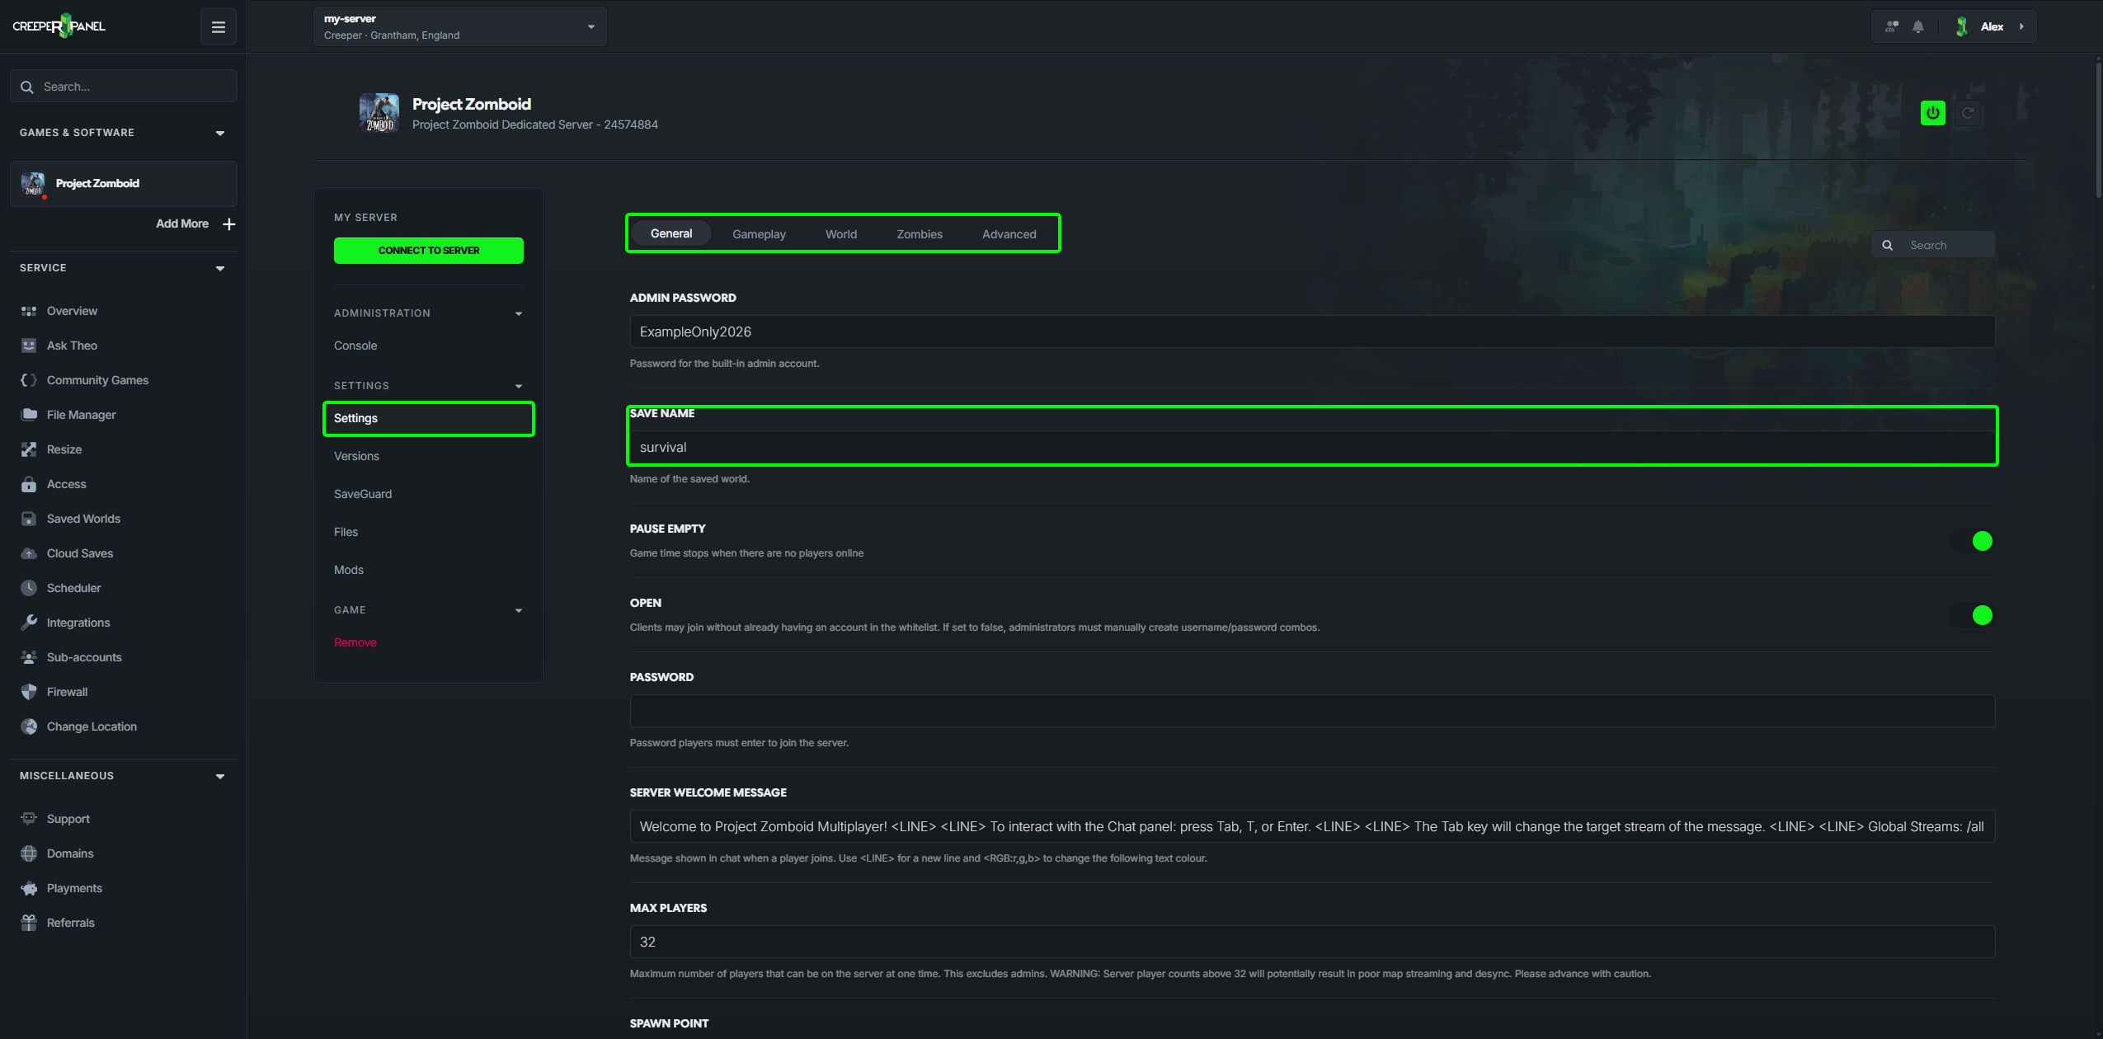Click the sidebar search magnifier icon
The height and width of the screenshot is (1039, 2103).
pyautogui.click(x=27, y=87)
